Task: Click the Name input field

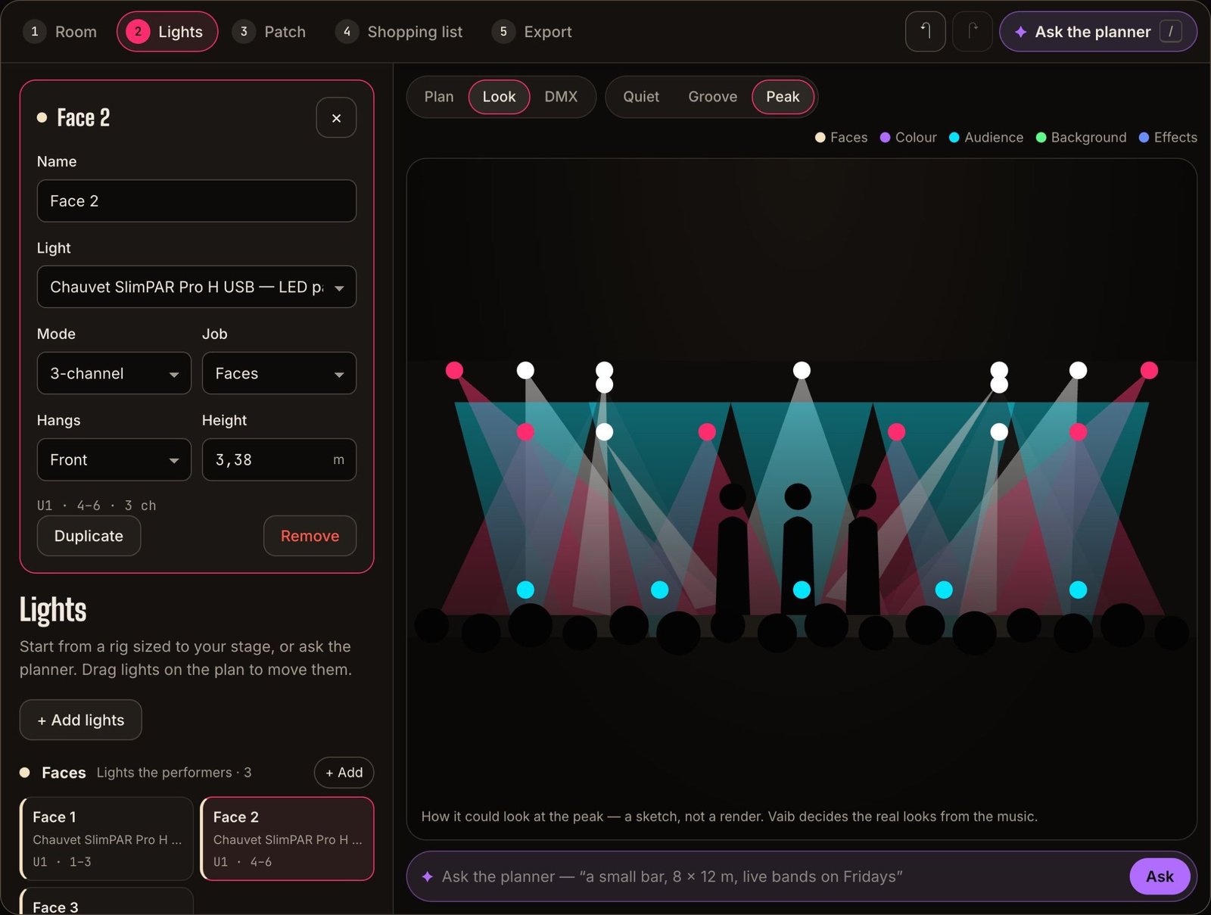Action: [x=197, y=201]
